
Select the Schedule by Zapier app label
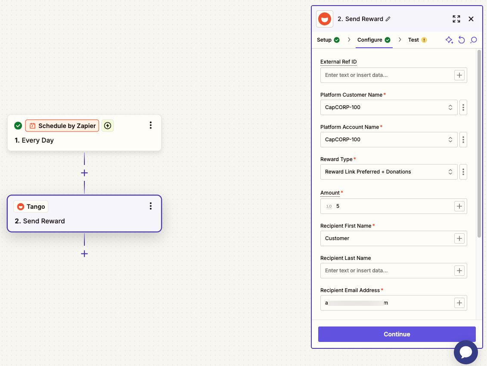62,125
